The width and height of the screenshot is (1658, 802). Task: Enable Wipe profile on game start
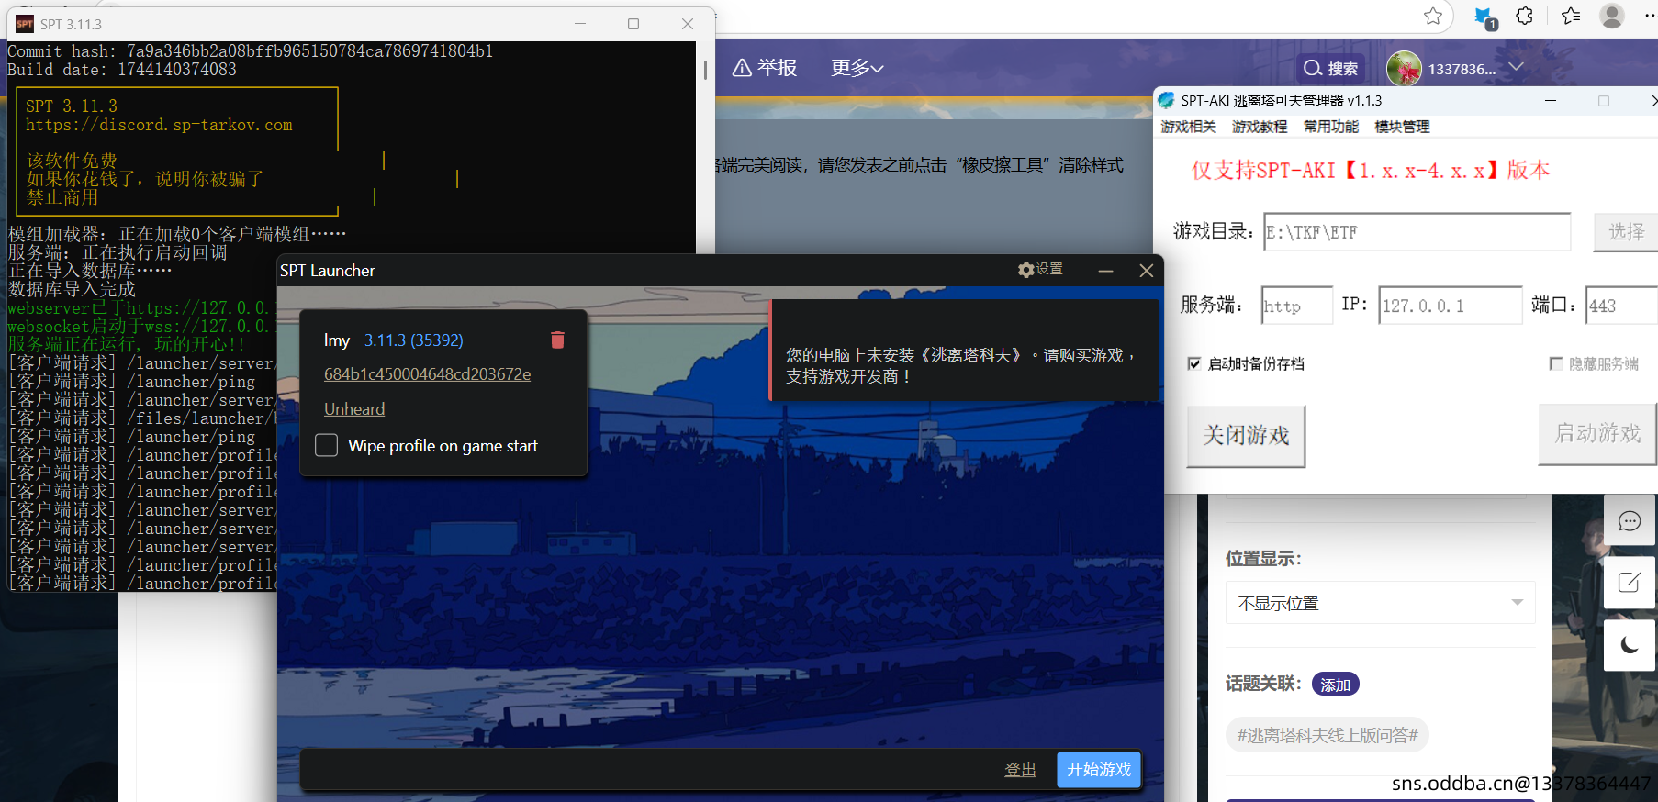(327, 445)
